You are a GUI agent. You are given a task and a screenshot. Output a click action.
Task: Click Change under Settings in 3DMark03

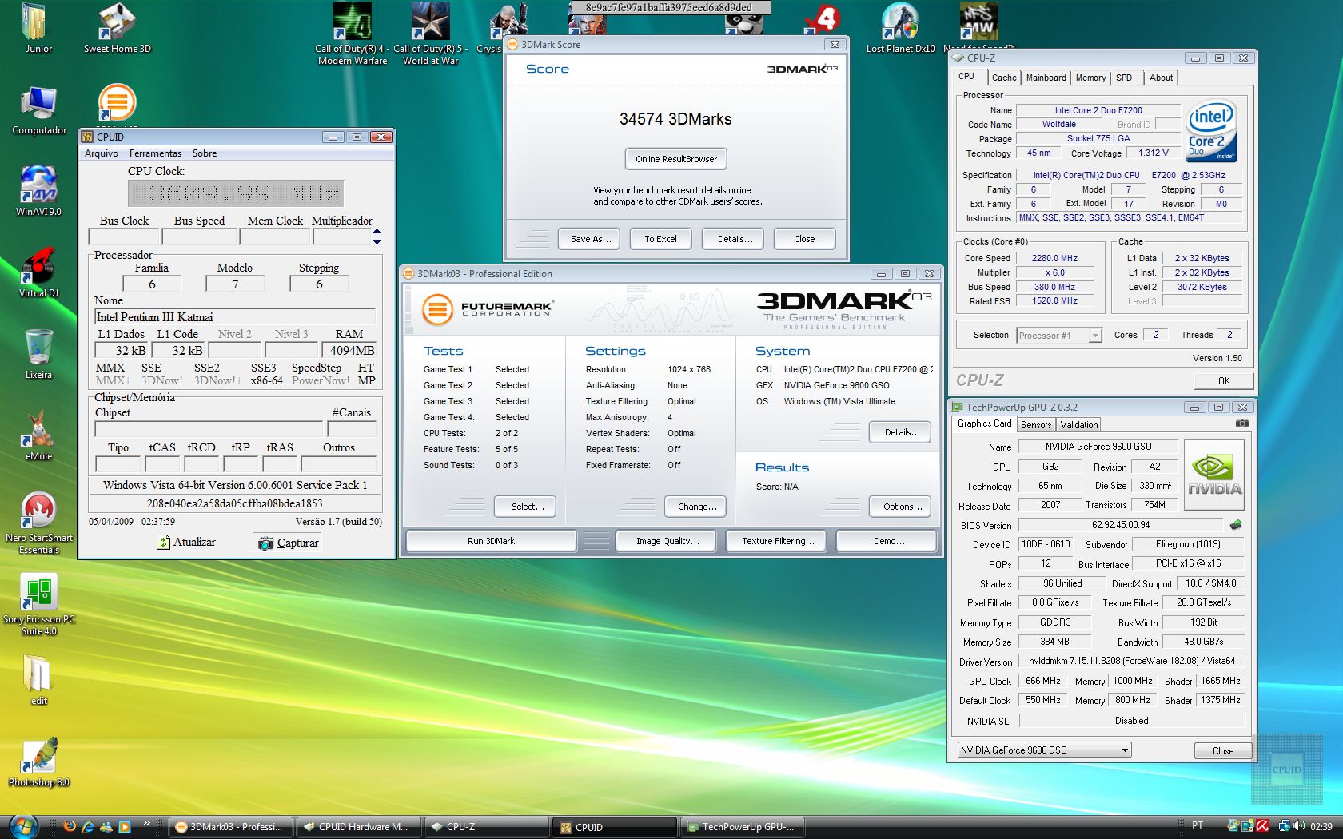696,507
